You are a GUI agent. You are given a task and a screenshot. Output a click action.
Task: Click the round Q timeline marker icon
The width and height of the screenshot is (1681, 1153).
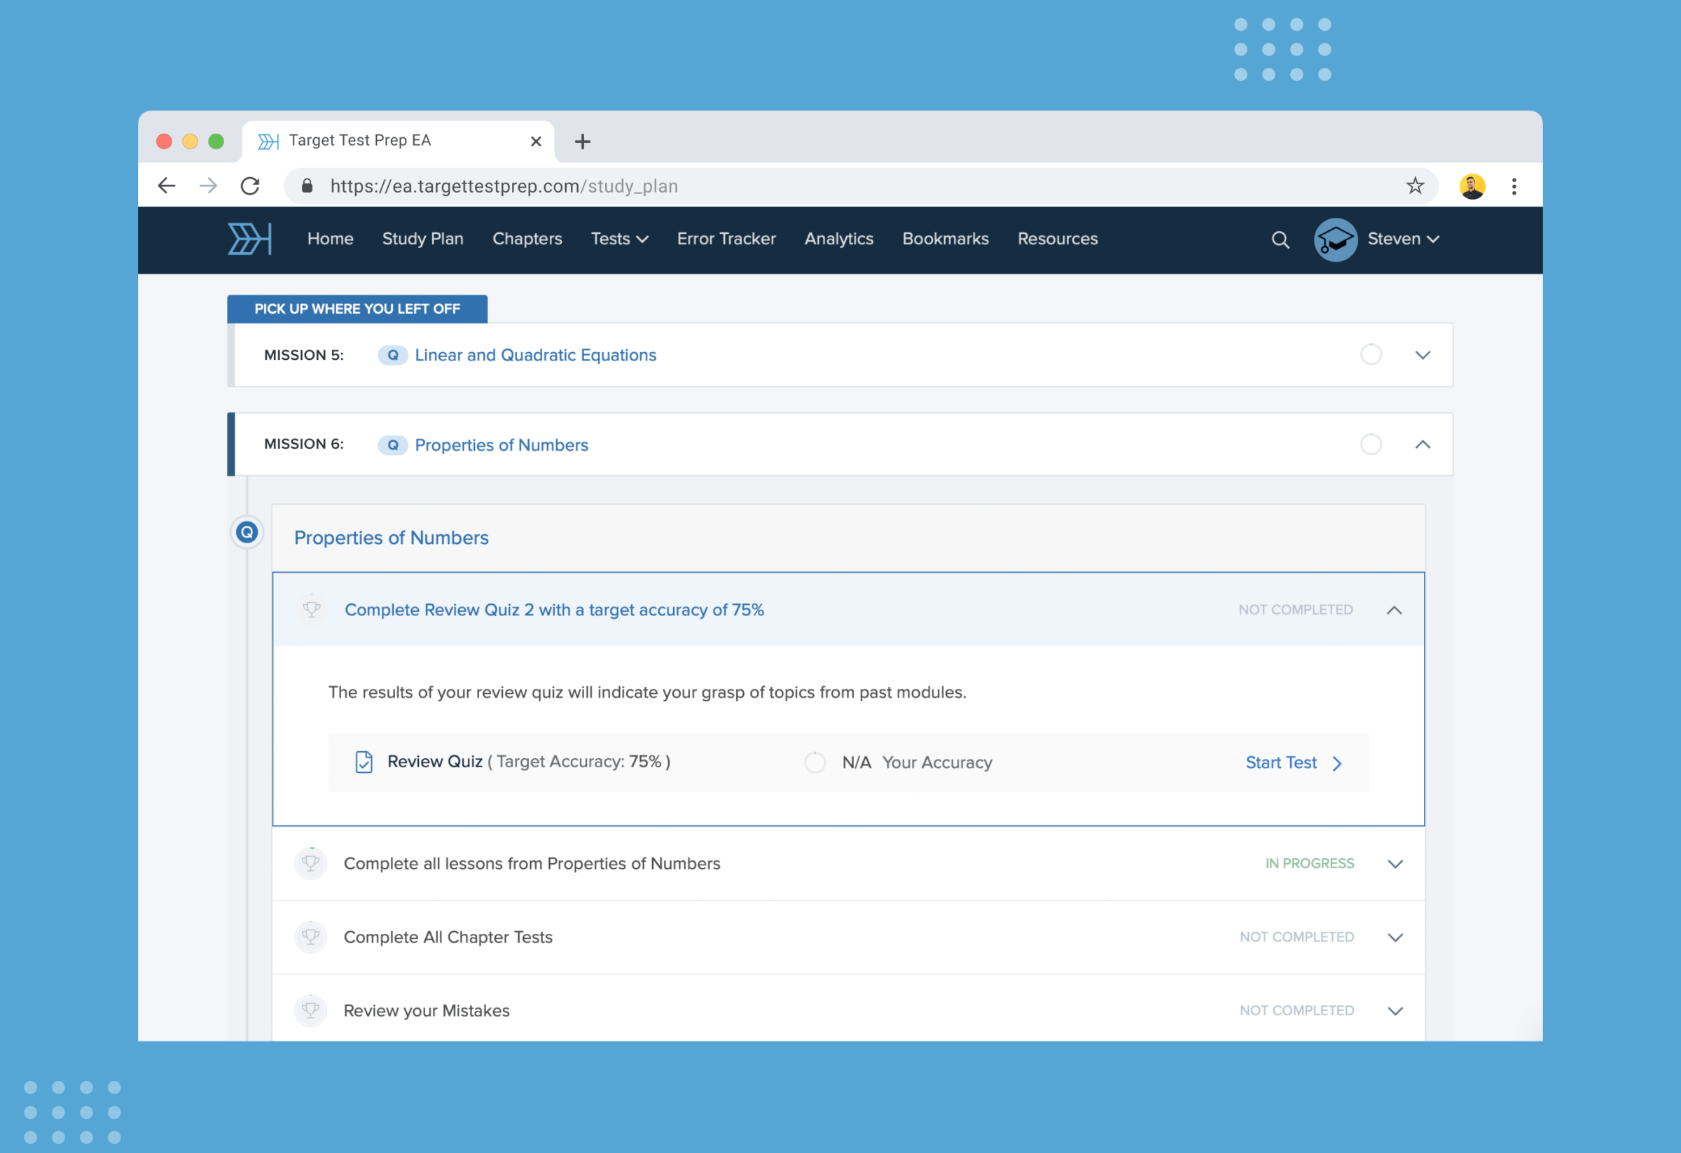247,533
